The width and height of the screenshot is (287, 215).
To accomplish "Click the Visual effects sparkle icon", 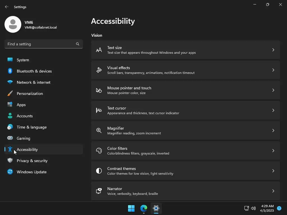I will click(99, 70).
